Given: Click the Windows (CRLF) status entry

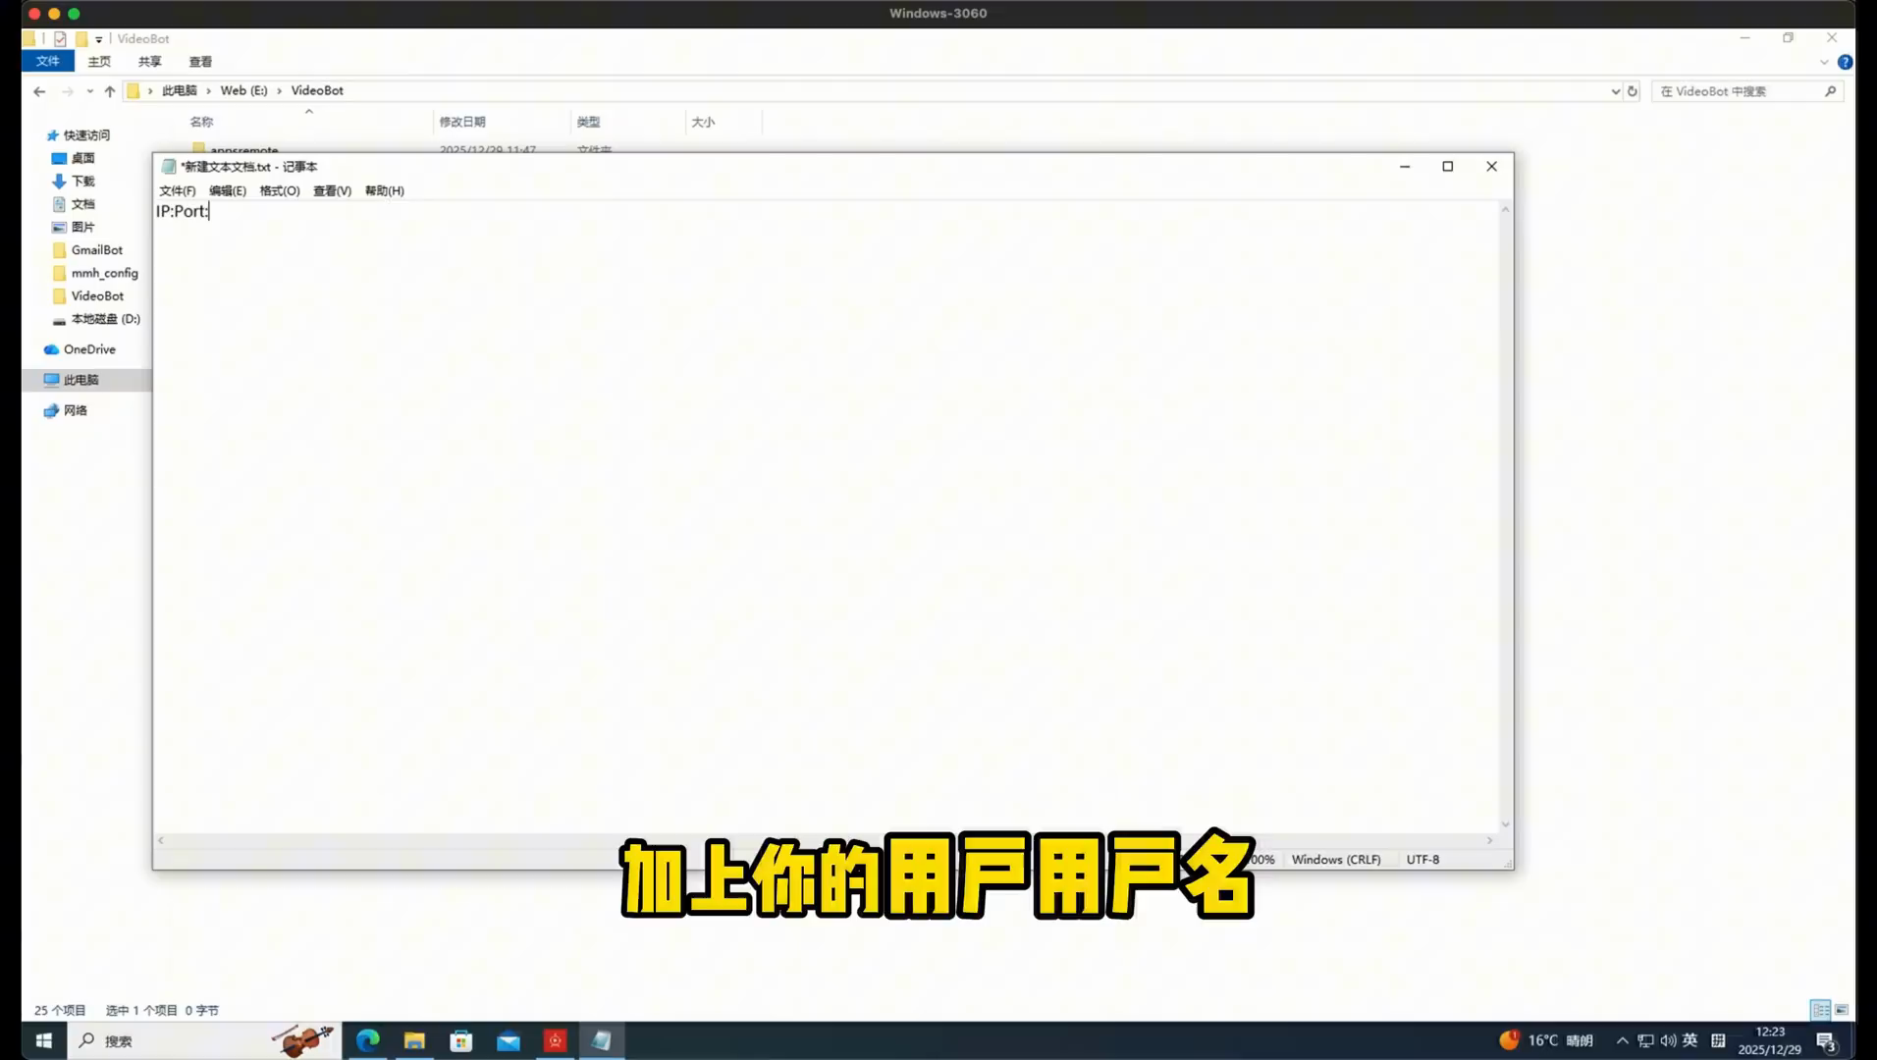Looking at the screenshot, I should (1336, 859).
